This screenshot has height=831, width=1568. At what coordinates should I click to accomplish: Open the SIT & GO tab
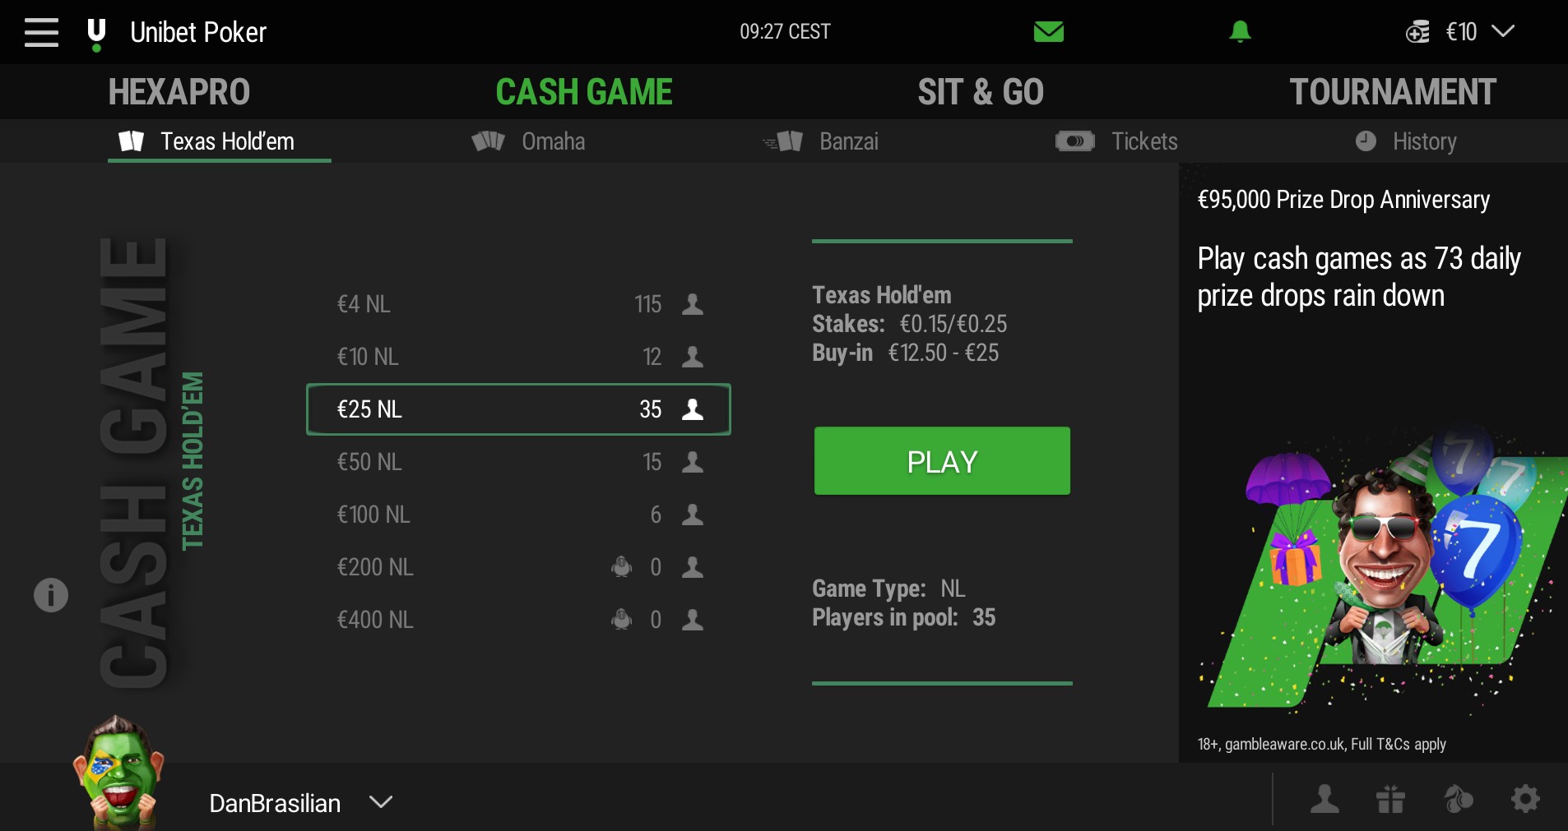981,92
